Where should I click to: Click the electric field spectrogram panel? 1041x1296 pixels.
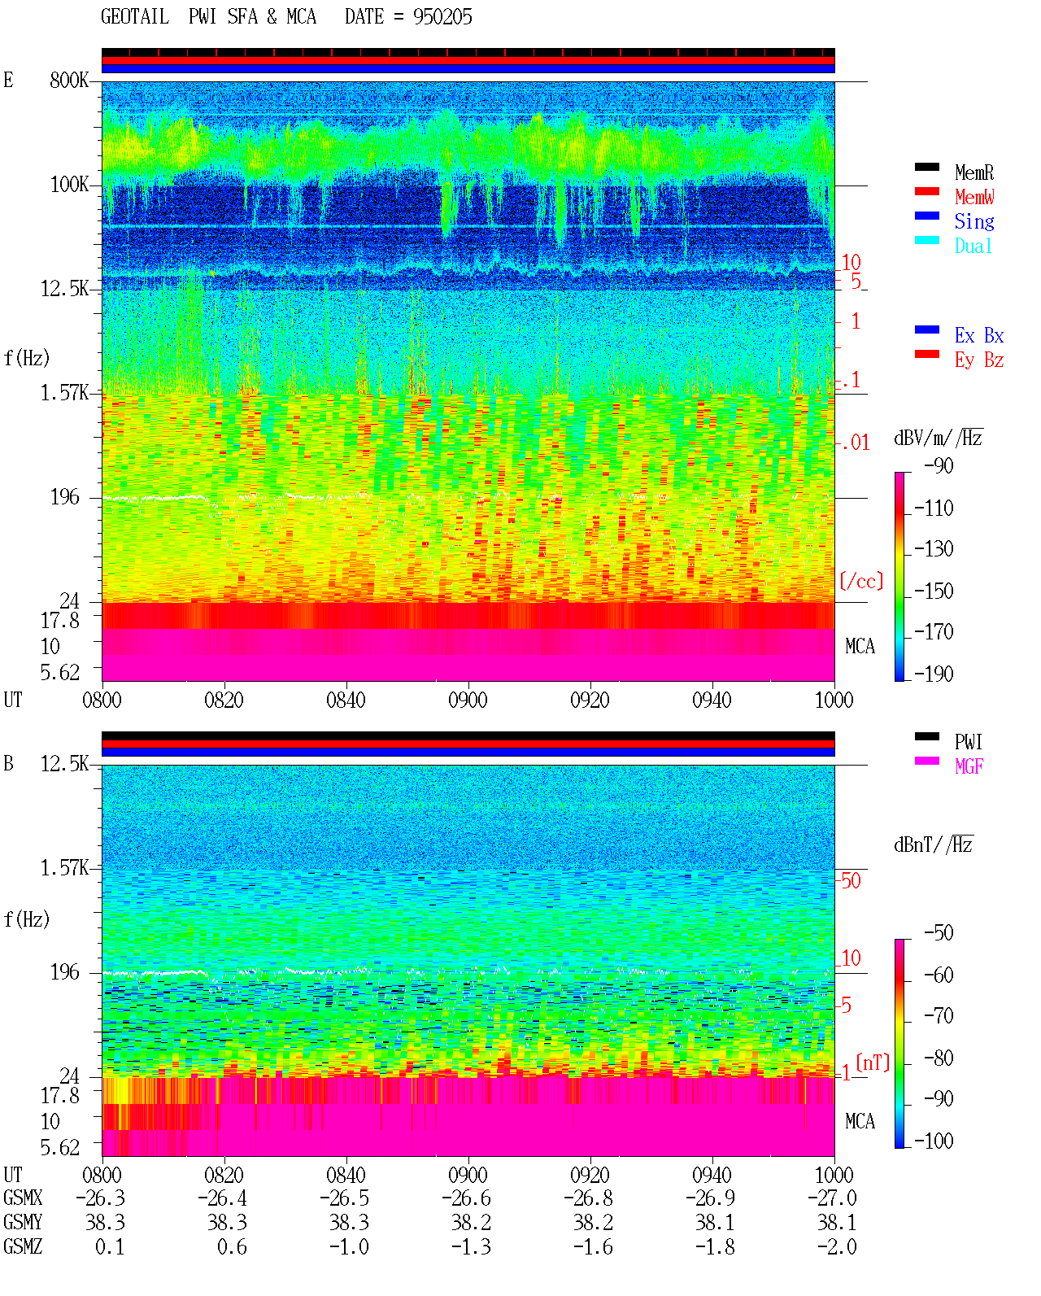pyautogui.click(x=468, y=381)
